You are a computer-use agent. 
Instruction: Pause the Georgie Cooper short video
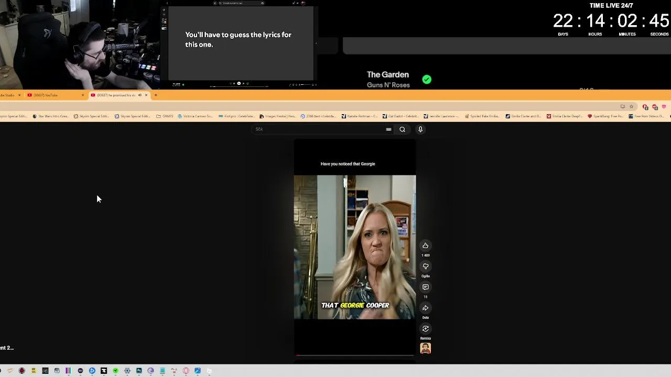point(355,247)
